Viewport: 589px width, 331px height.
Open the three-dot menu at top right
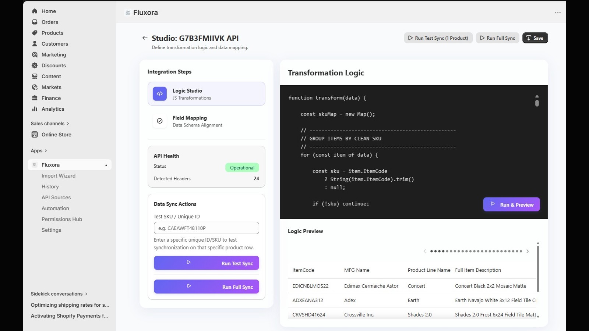point(558,13)
